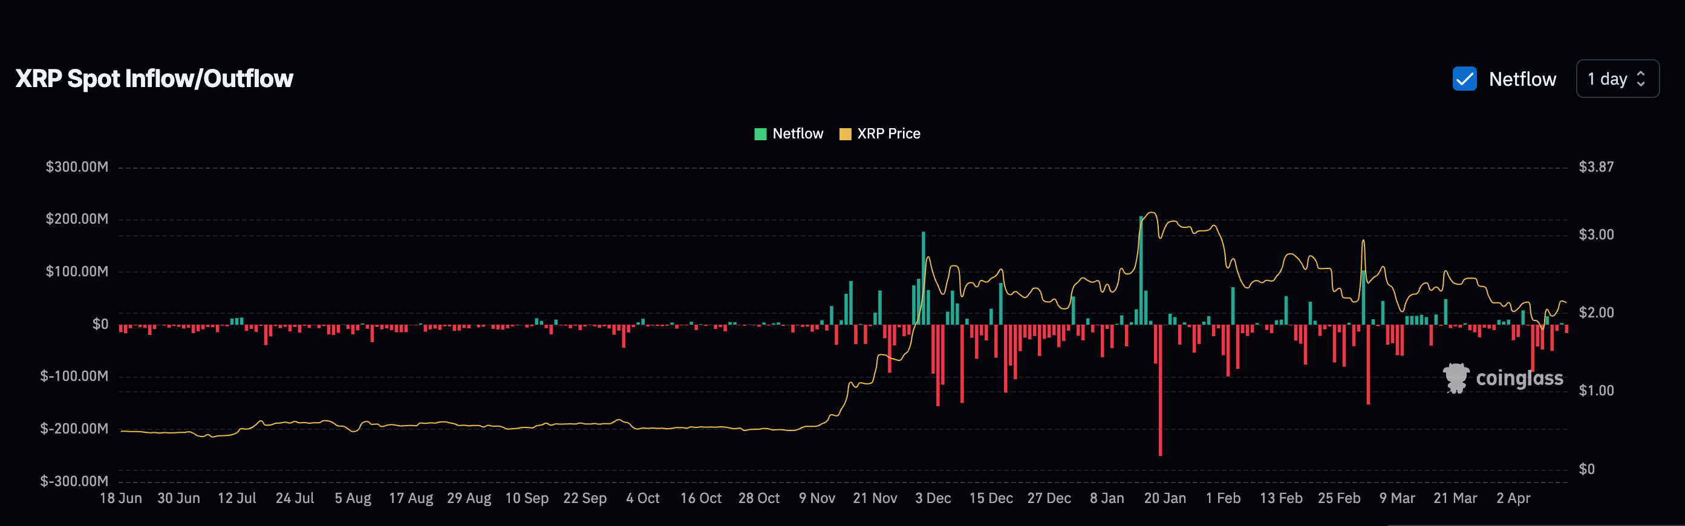The image size is (1685, 526).
Task: Click the XRP Spot Inflow/Outflow chart title
Action: 154,79
